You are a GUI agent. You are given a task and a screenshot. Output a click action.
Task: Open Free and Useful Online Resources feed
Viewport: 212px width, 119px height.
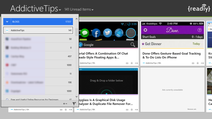coord(38,99)
